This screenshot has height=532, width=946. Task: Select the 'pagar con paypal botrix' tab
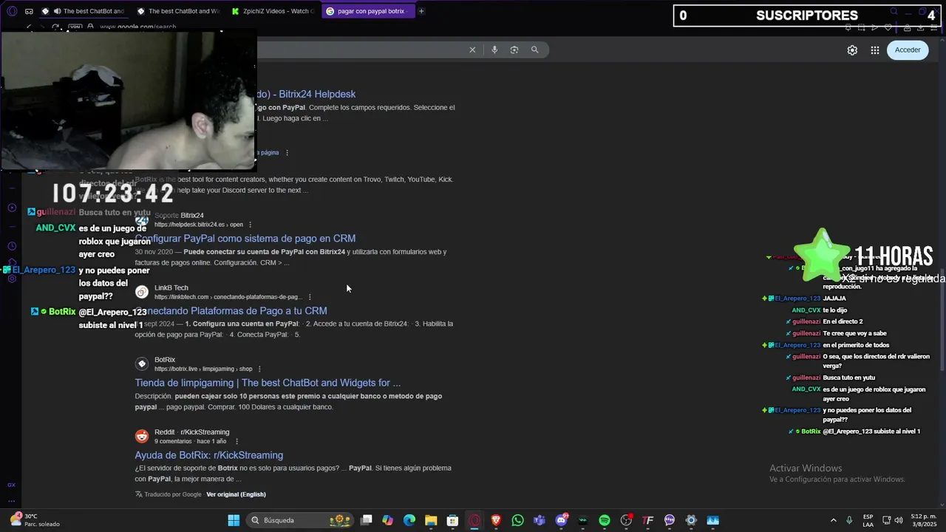pyautogui.click(x=367, y=11)
